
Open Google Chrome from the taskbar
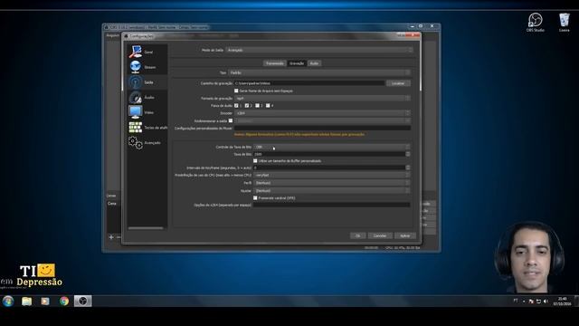[x=64, y=302]
